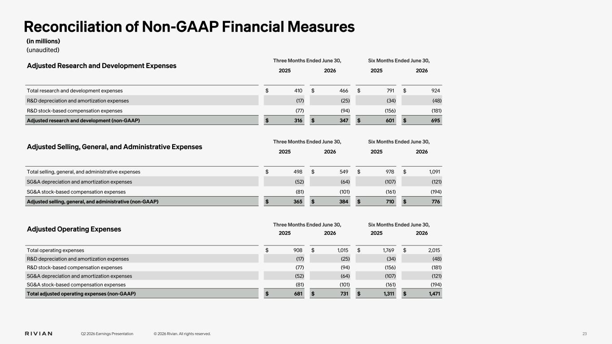Click the RIVIAN logo in footer
This screenshot has width=612, height=344.
[38, 334]
